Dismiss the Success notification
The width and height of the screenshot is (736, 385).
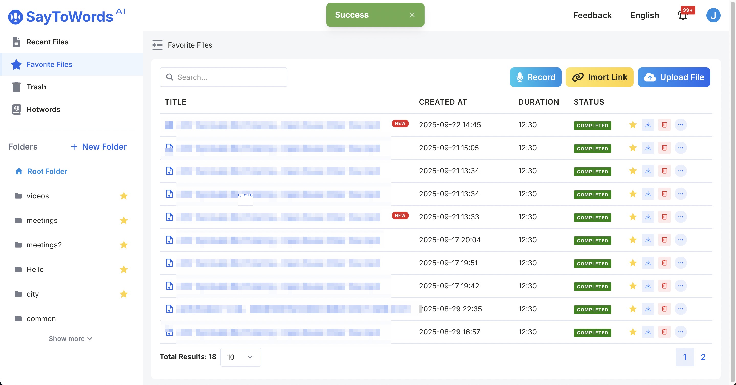[x=412, y=15]
